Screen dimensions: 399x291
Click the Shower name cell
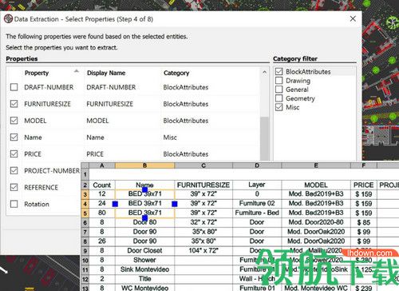[x=144, y=260]
